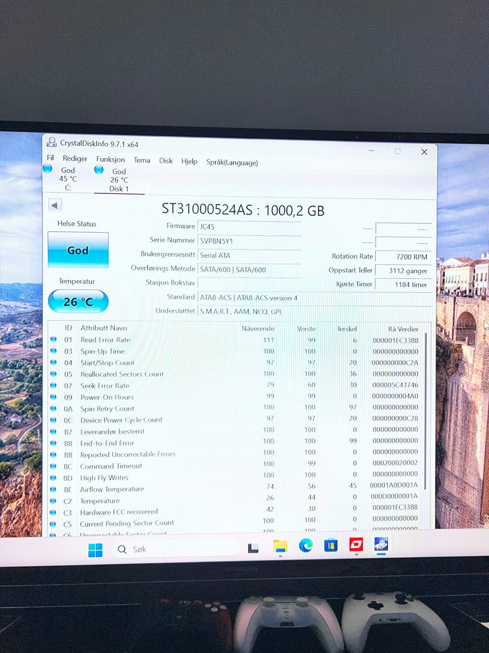Viewport: 489px width, 653px height.
Task: Click the serial number field 5VPBN5Y1
Action: (x=249, y=241)
